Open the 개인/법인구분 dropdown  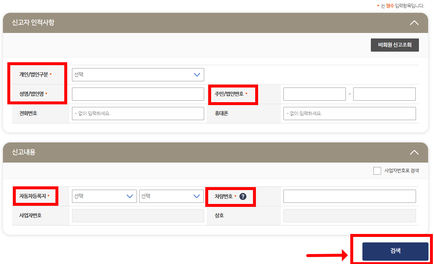pyautogui.click(x=138, y=75)
